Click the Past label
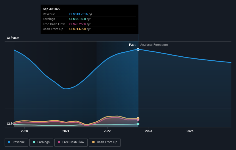The height and width of the screenshot is (150, 236). (x=132, y=45)
